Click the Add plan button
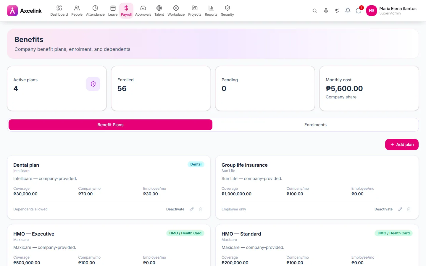This screenshot has height=266, width=426. (x=402, y=145)
